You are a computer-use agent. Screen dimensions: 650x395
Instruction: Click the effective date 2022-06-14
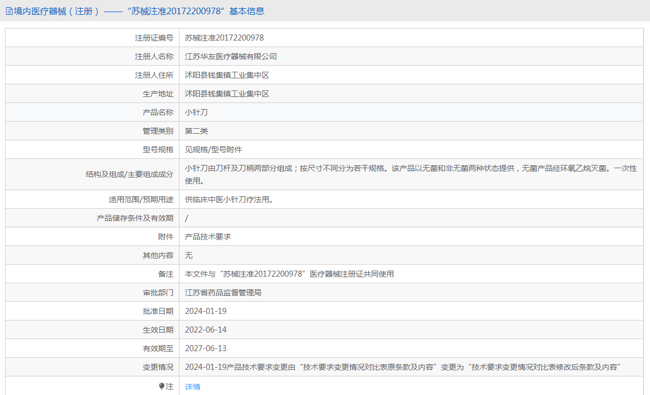click(206, 330)
